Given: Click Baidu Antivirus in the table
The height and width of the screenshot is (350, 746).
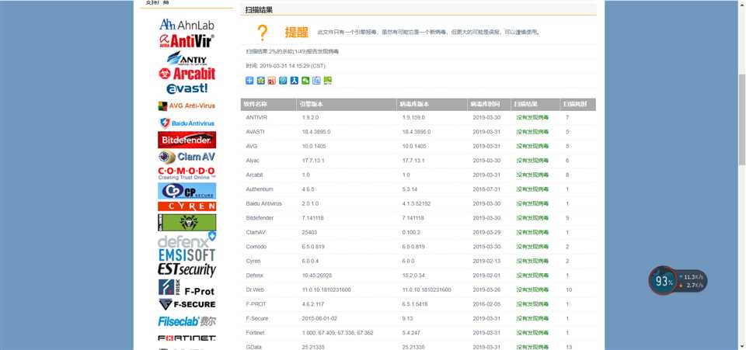Looking at the screenshot, I should [264, 204].
